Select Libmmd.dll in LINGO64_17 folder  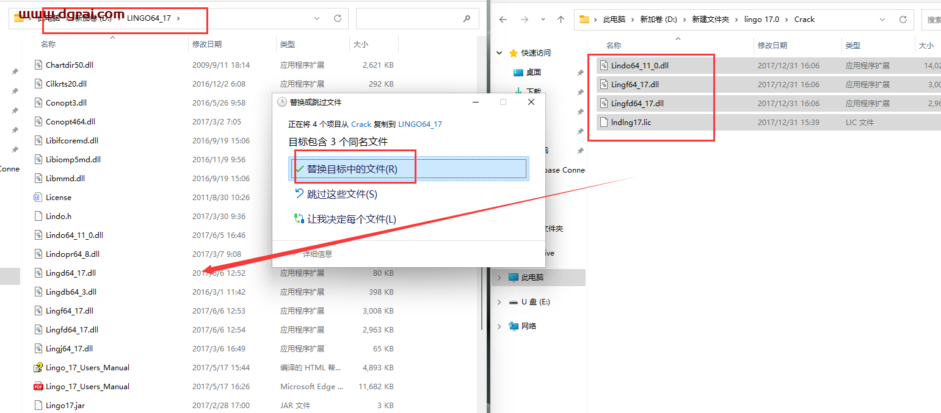click(x=65, y=178)
